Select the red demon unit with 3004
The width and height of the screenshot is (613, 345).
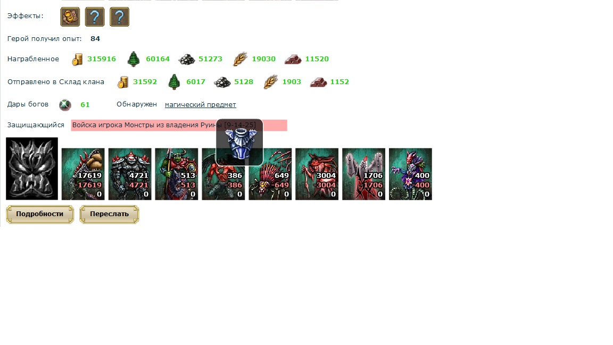[x=317, y=174]
